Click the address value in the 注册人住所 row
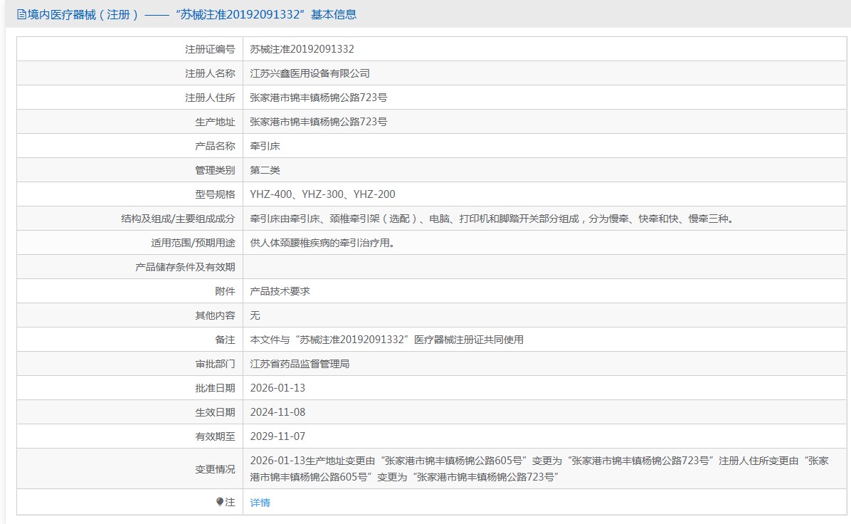The width and height of the screenshot is (851, 524). pos(318,98)
